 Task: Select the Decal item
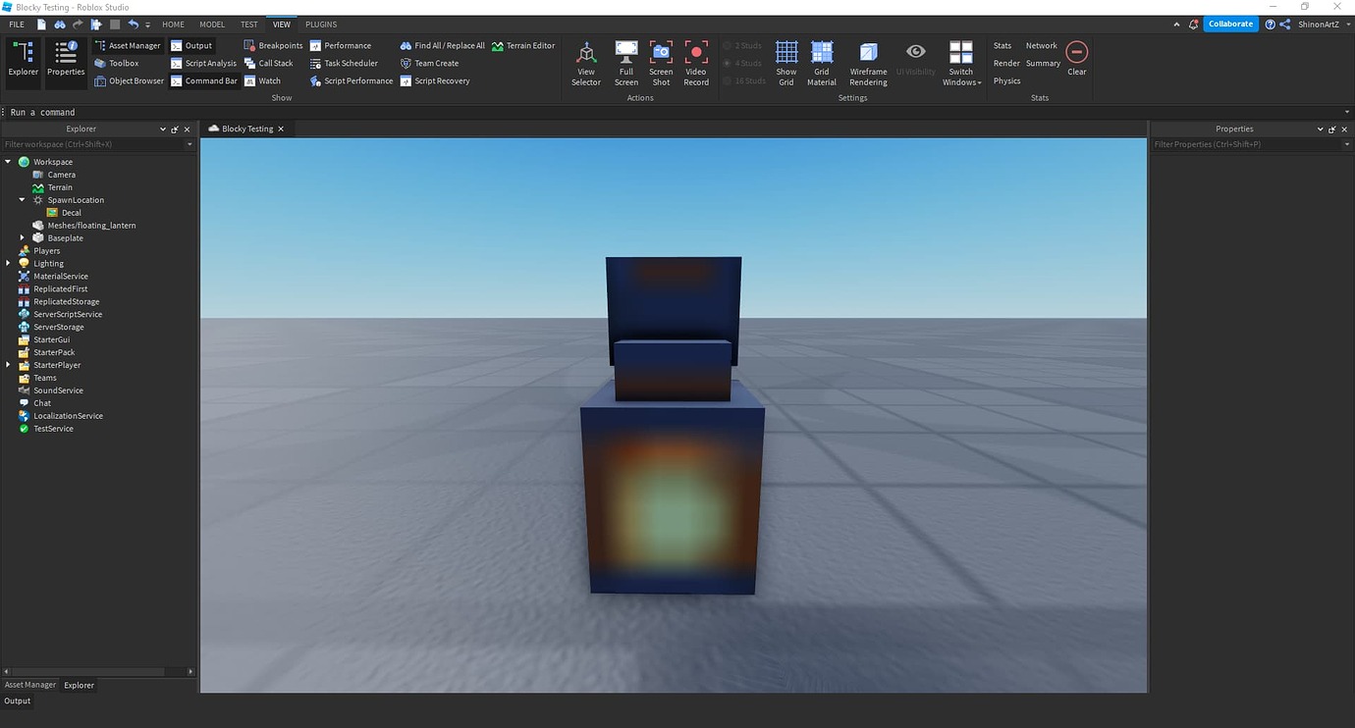[72, 213]
